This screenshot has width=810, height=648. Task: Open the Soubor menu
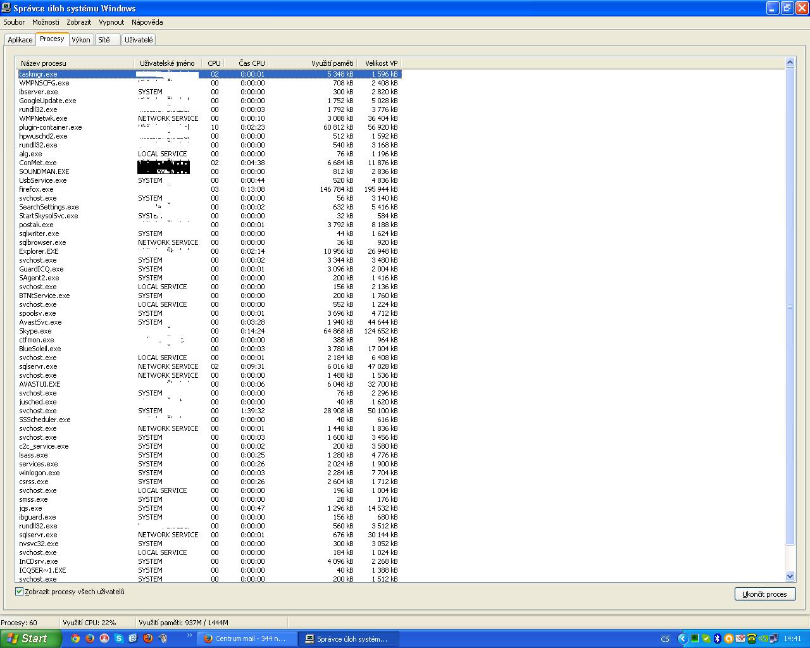point(14,22)
